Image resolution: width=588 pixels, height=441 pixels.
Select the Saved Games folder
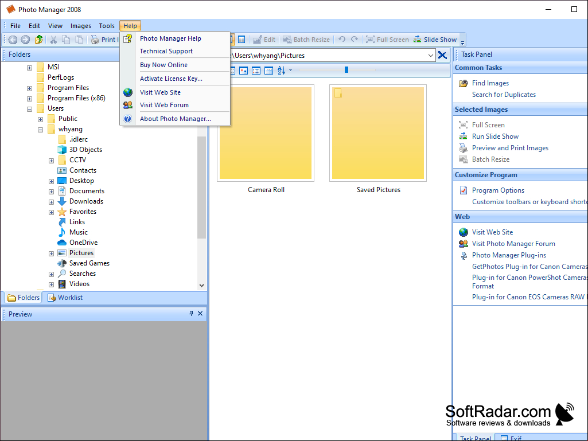[89, 263]
